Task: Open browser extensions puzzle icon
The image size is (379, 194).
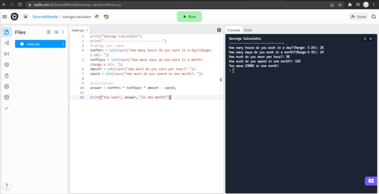Action: tap(350, 5)
